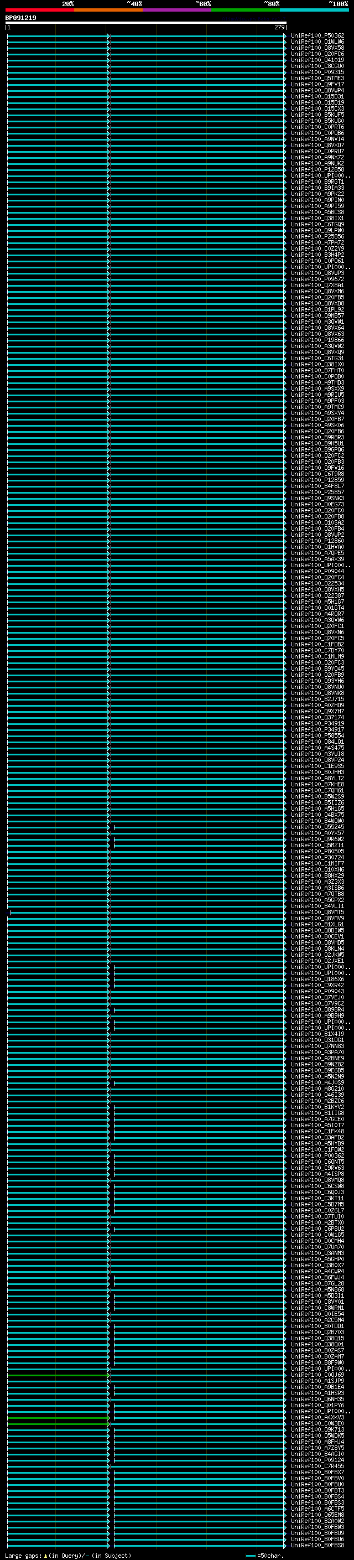354x1560 pixels.
Task: Select alignment label UniRef100_A7QTB8
Action: pyautogui.click(x=317, y=894)
